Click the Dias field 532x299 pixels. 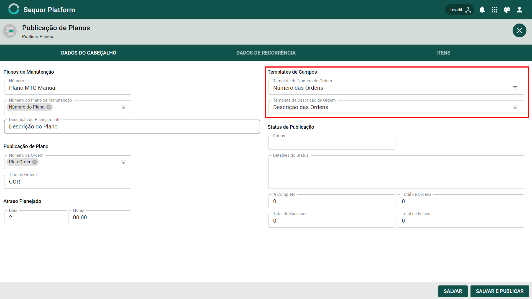point(36,217)
